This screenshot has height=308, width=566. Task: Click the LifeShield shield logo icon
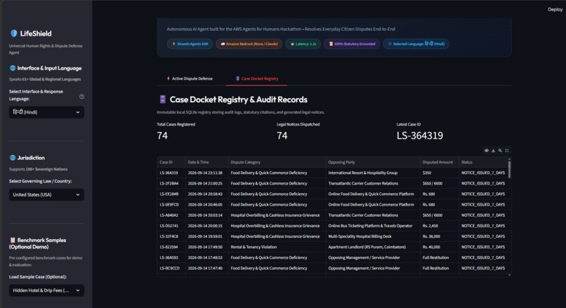point(14,34)
